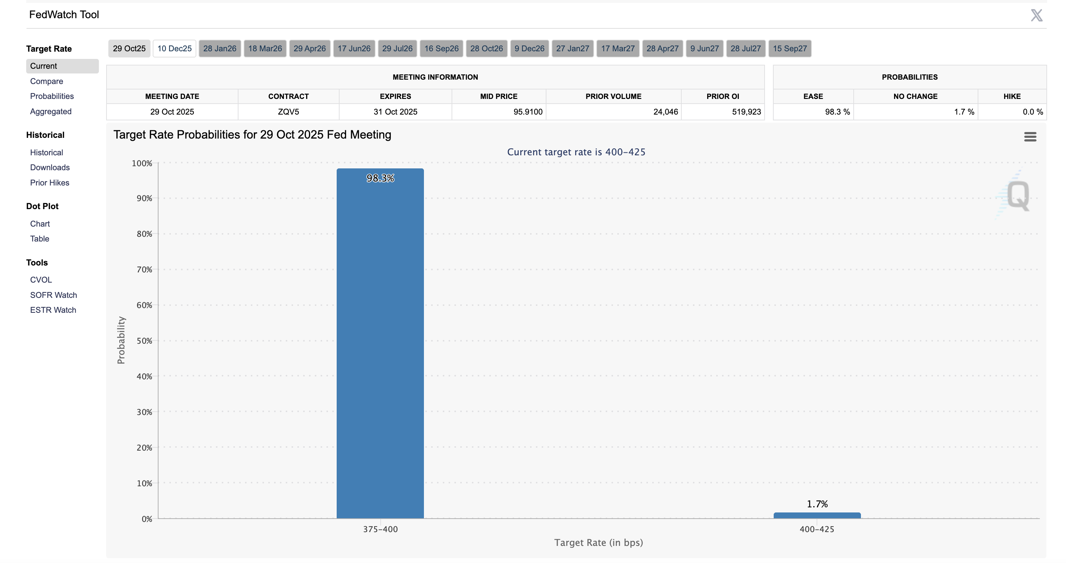
Task: Select the 15 Sep27 meeting tab
Action: [790, 48]
